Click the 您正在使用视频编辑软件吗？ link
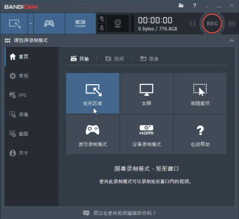This screenshot has width=239, height=219. tap(124, 213)
